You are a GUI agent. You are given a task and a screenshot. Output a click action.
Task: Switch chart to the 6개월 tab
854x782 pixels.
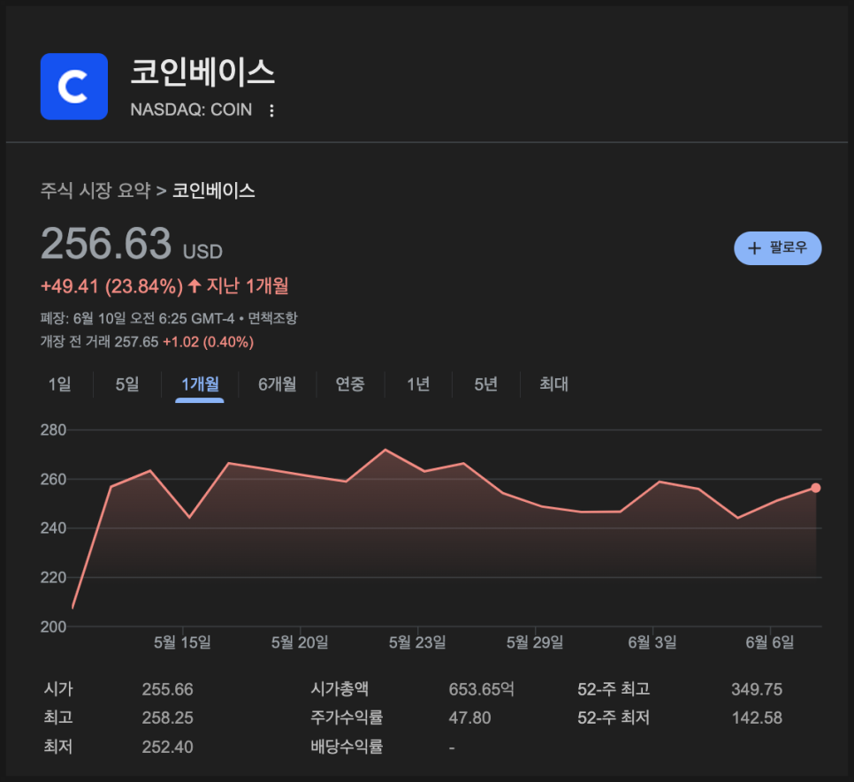[278, 384]
